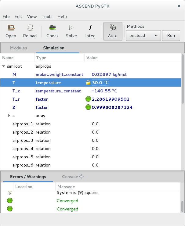The width and height of the screenshot is (185, 226).
Task: Toggle the lock icon on variable T
Action: click(88, 83)
